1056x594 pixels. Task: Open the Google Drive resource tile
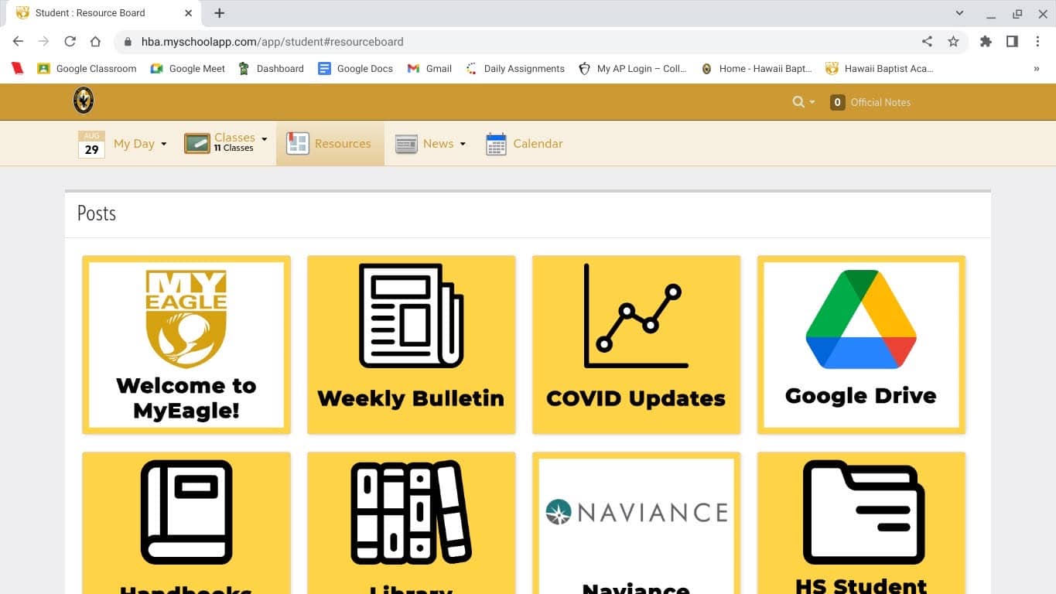(x=861, y=344)
